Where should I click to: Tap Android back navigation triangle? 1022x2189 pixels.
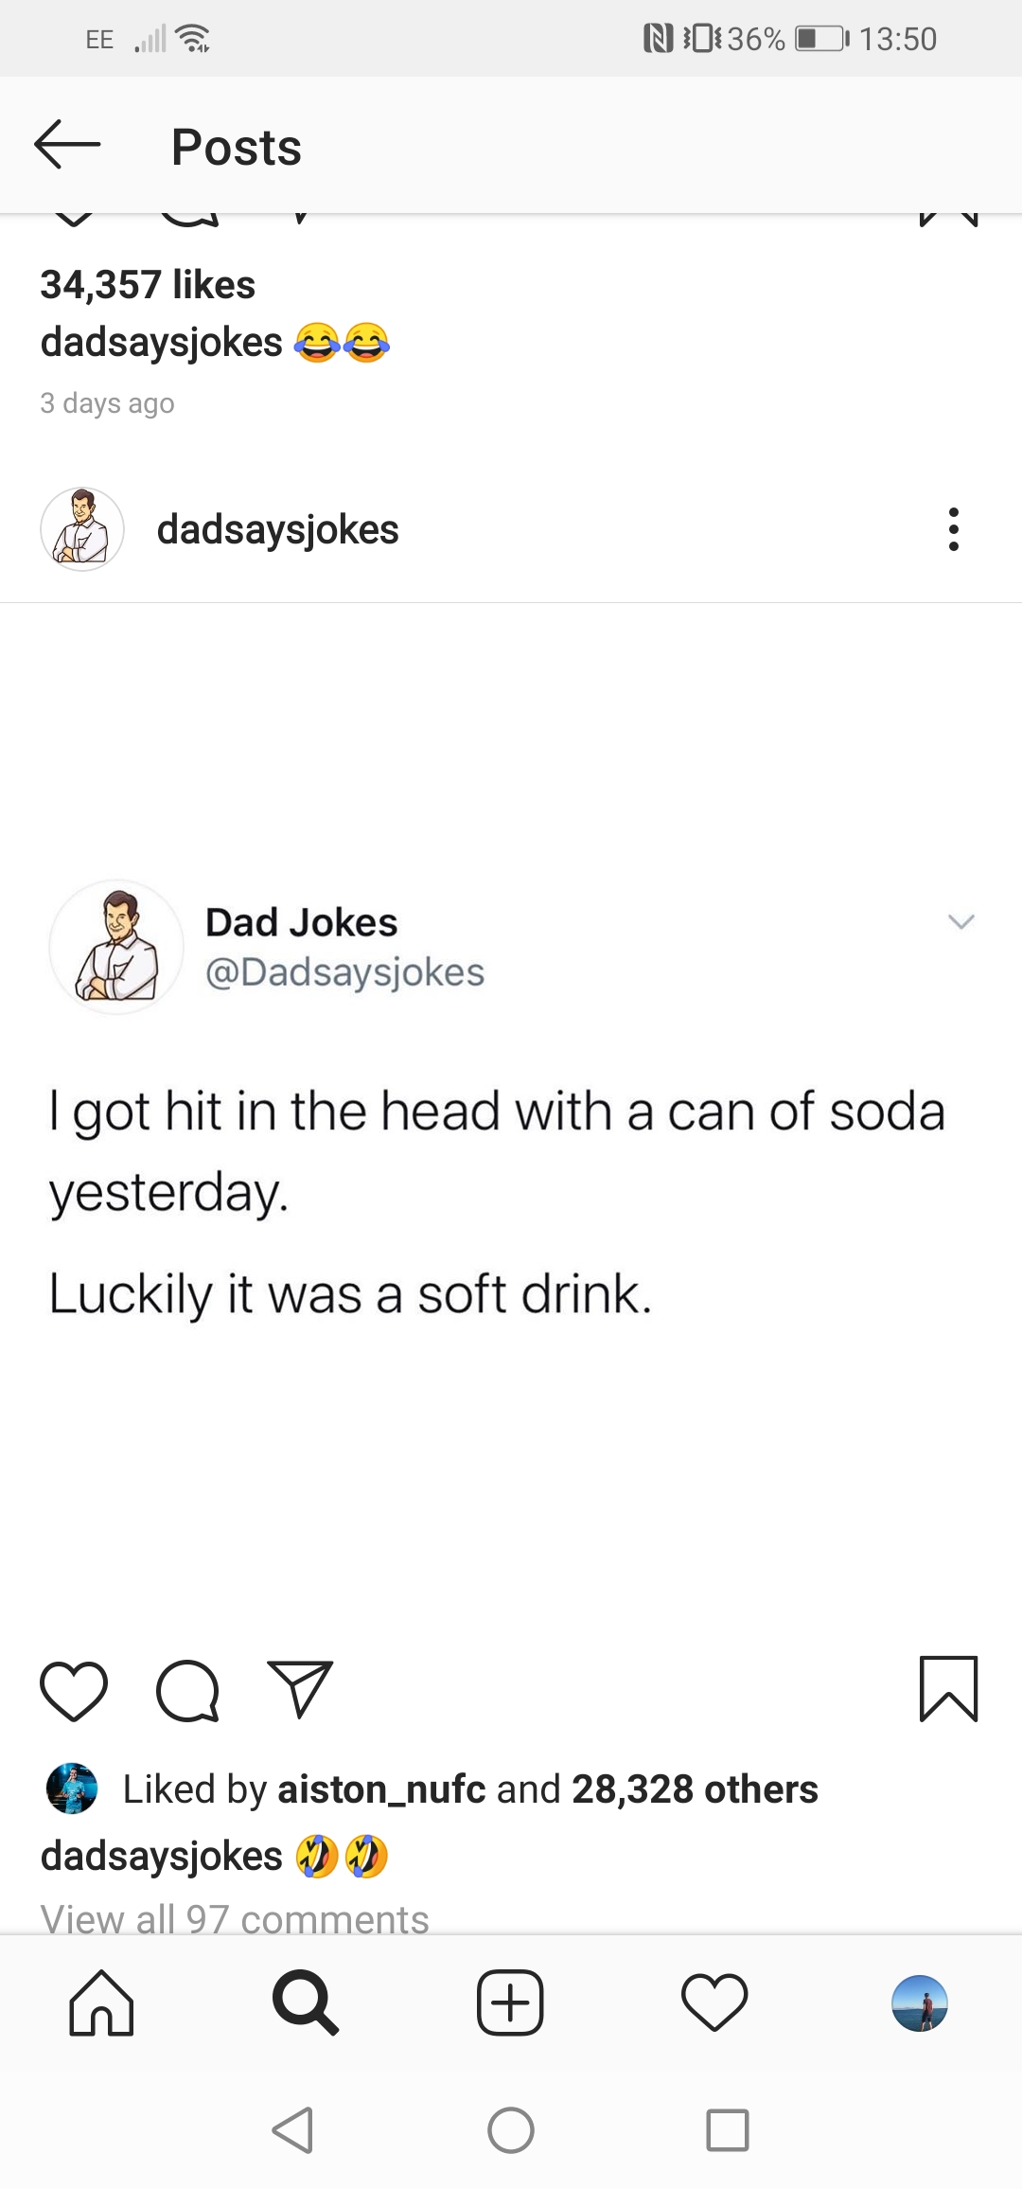coord(292,2130)
